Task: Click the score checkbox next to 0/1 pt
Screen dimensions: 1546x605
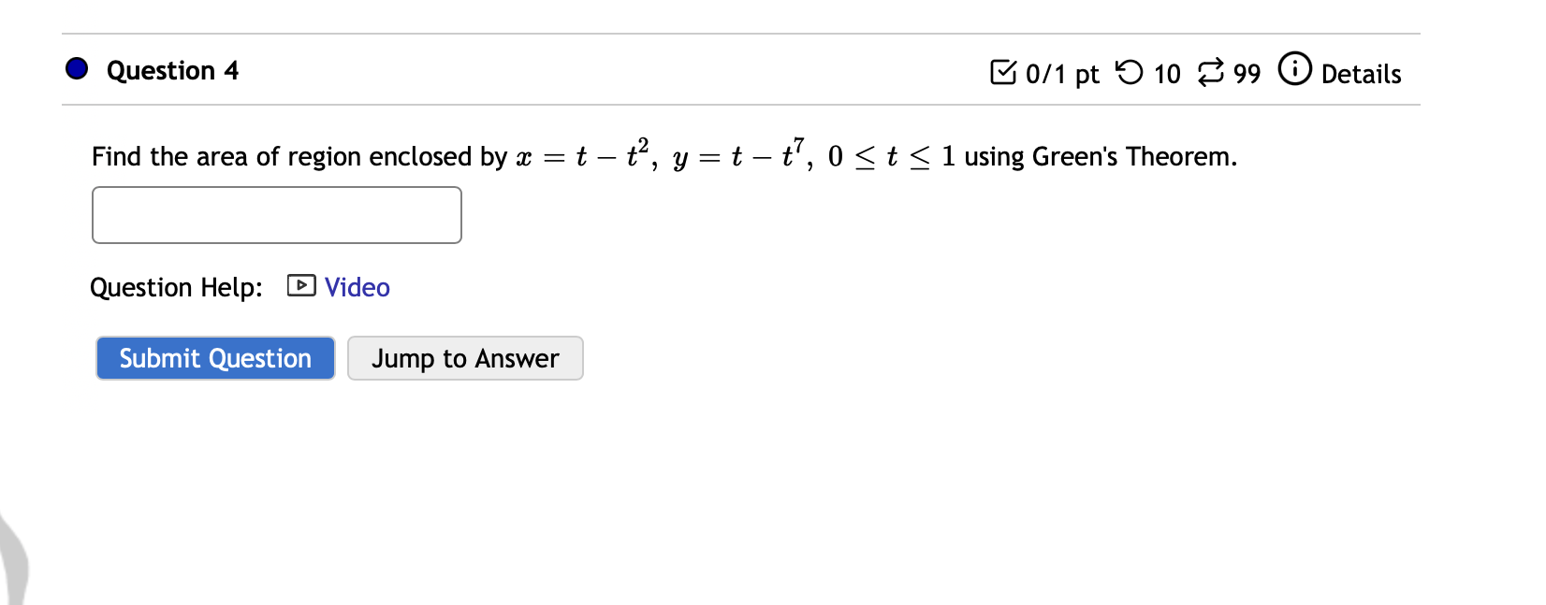Action: [1003, 72]
